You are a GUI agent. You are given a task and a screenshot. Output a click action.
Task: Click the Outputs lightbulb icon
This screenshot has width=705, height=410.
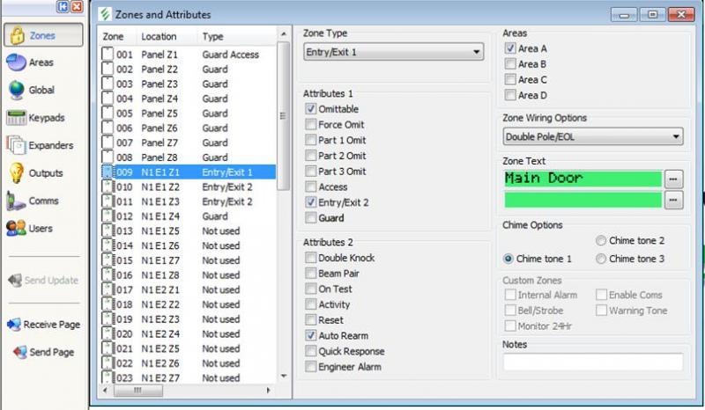[16, 173]
